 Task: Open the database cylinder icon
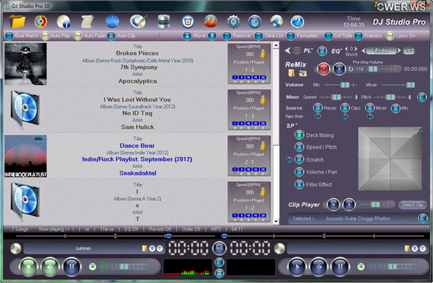163,22
